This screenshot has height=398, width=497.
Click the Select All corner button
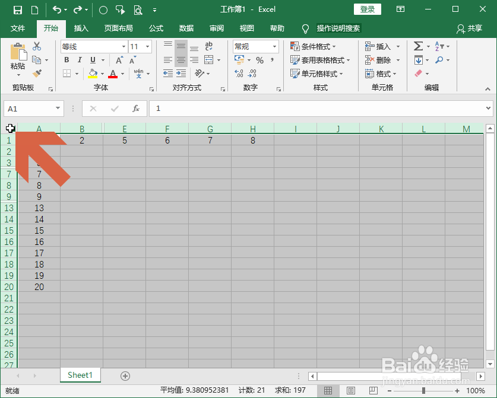pyautogui.click(x=9, y=128)
